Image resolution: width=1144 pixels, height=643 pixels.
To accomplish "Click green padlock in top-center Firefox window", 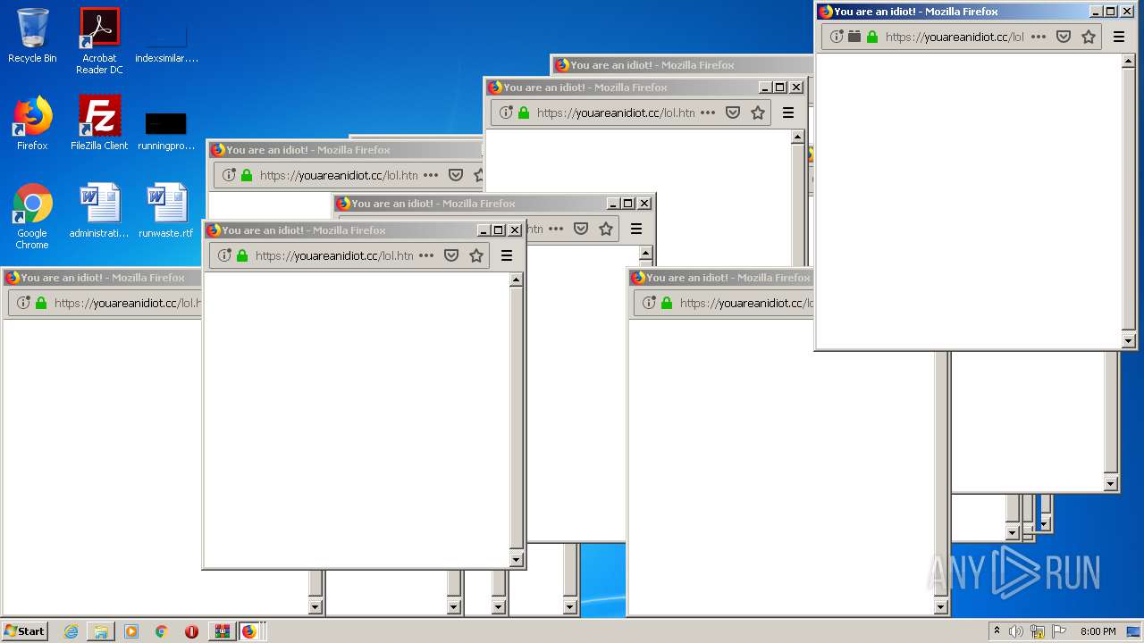I will point(524,113).
